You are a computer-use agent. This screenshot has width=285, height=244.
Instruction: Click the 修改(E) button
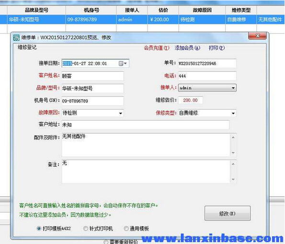pyautogui.click(x=228, y=213)
